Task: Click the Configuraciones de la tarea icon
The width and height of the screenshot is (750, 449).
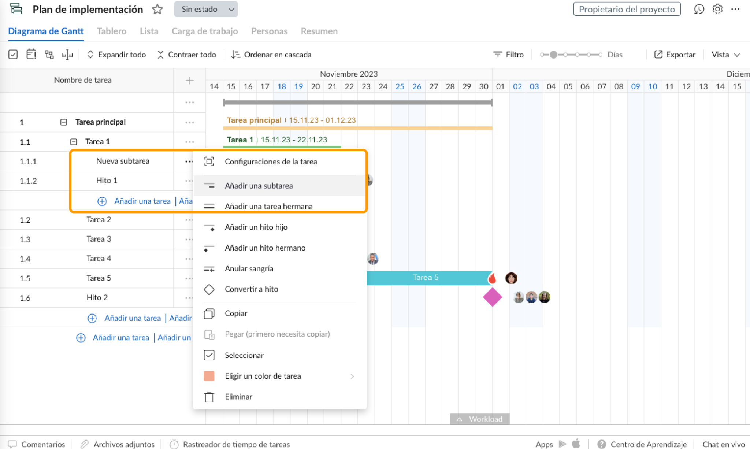Action: pyautogui.click(x=209, y=162)
